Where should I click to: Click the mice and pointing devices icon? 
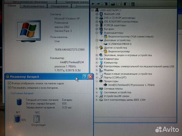click(x=101, y=74)
